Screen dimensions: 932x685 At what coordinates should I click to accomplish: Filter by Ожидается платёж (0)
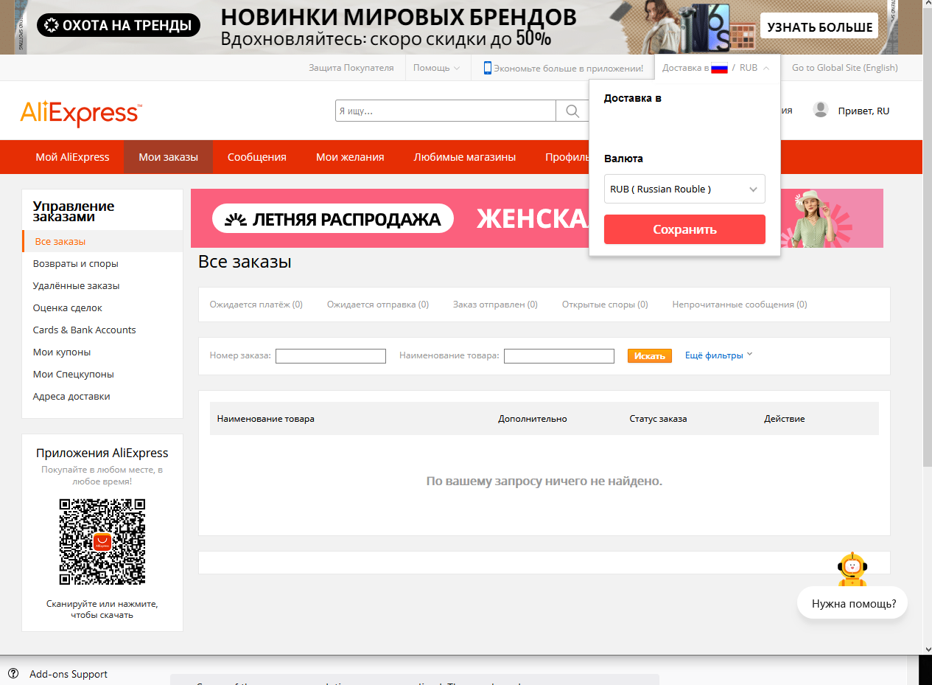[256, 305]
